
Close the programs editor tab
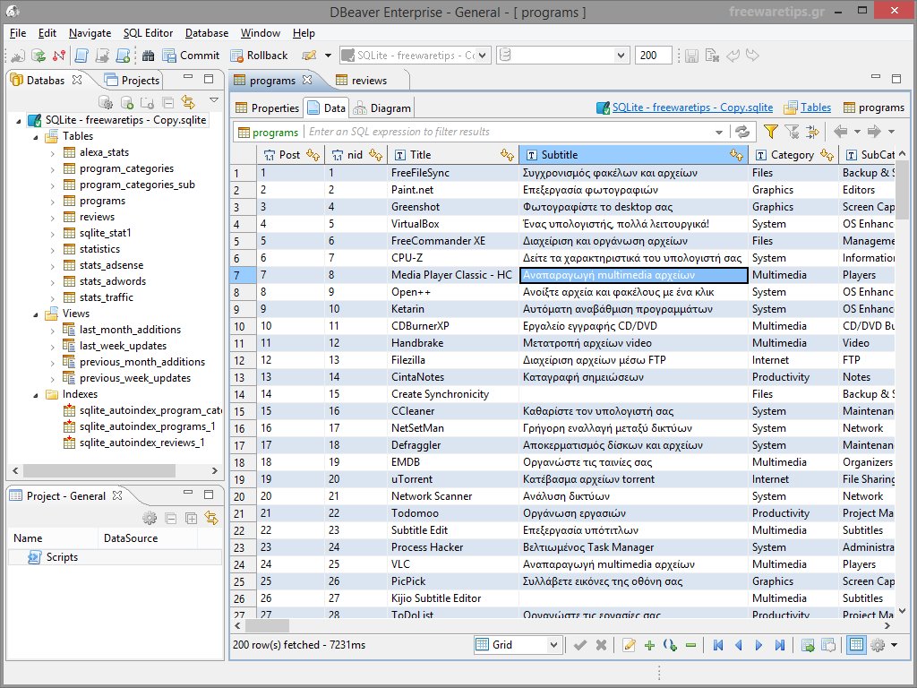(307, 80)
